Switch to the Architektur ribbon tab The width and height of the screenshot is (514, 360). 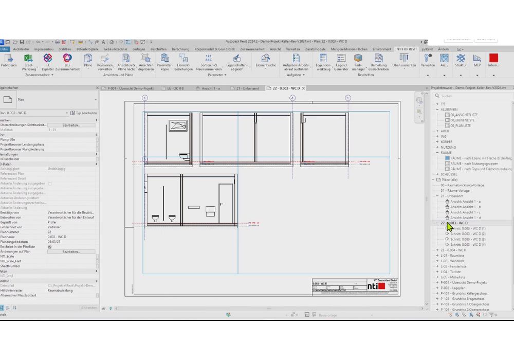pos(21,49)
